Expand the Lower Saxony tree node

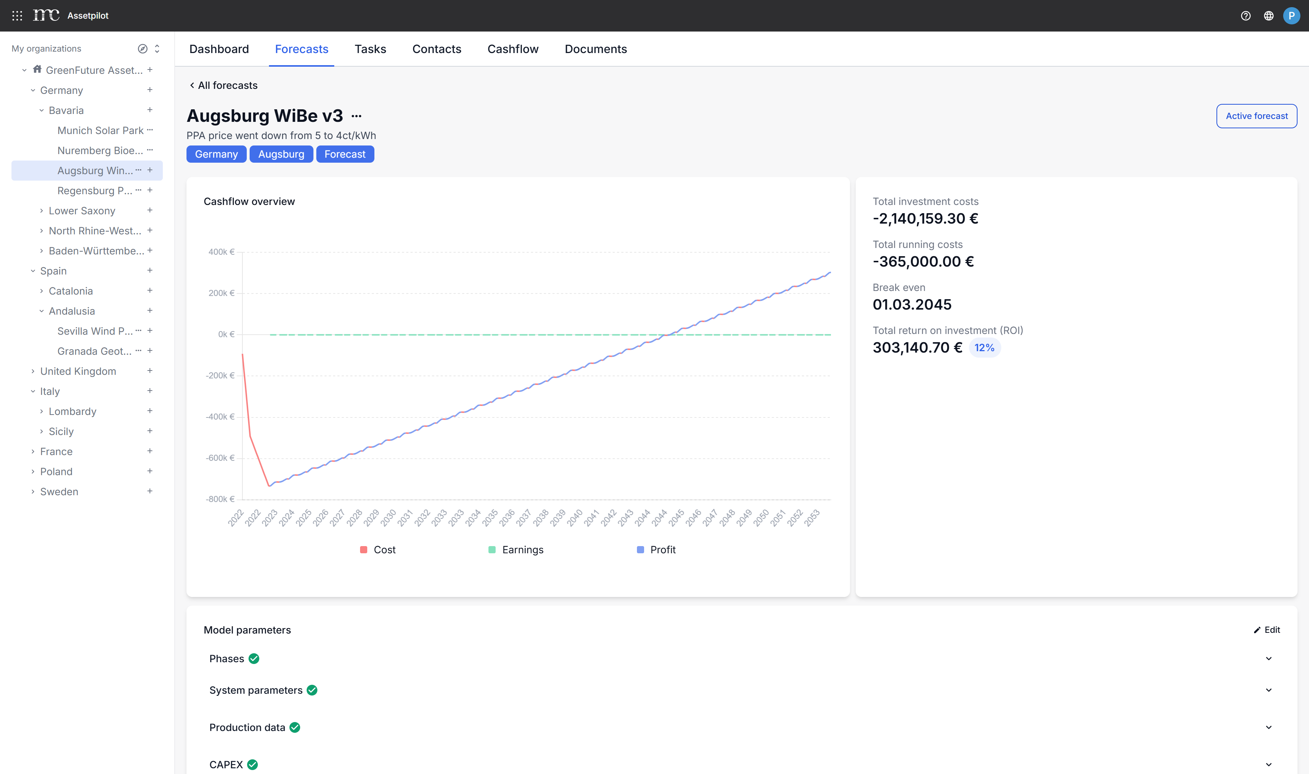coord(41,211)
